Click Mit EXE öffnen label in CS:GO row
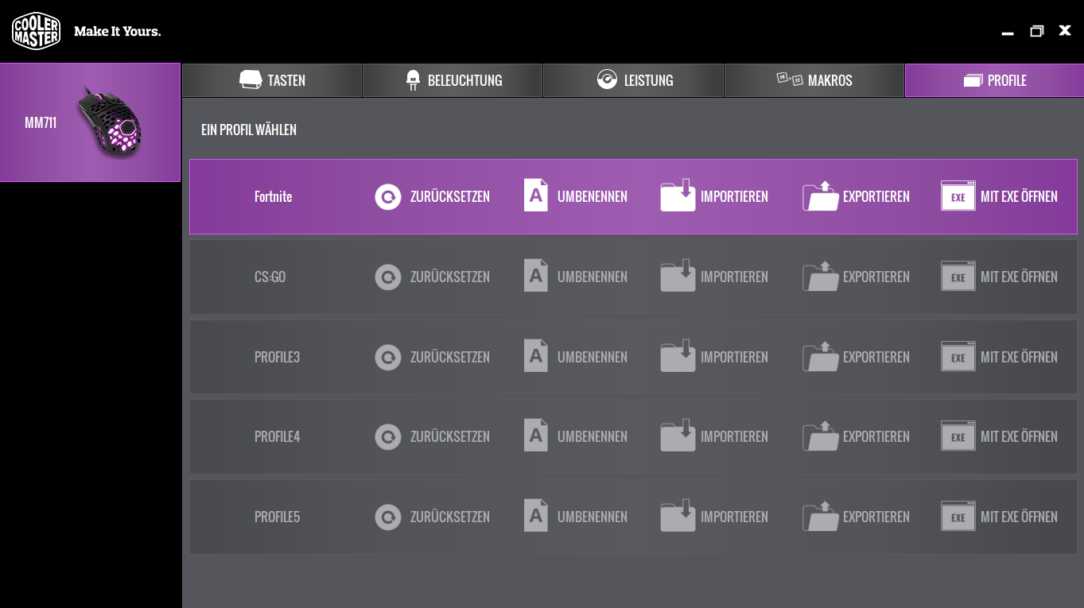1084x608 pixels. [x=1020, y=277]
